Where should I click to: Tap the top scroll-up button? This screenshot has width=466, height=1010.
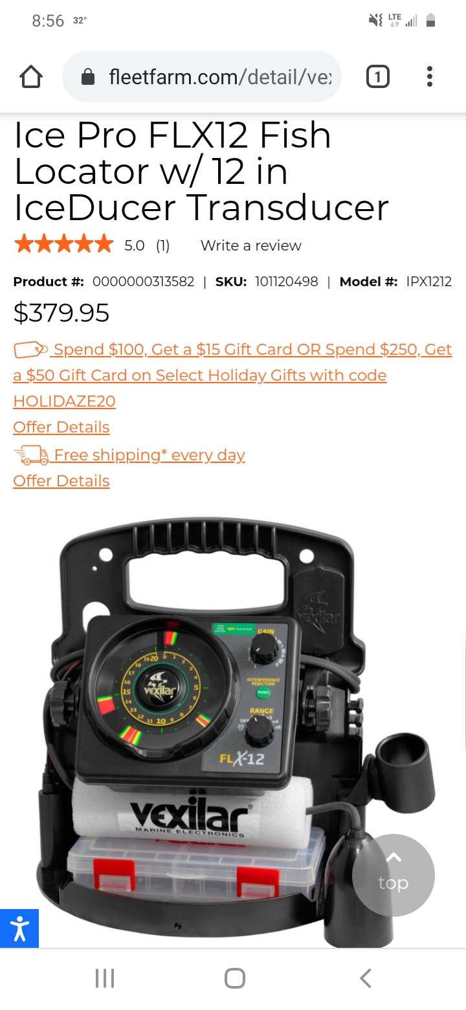pyautogui.click(x=394, y=875)
